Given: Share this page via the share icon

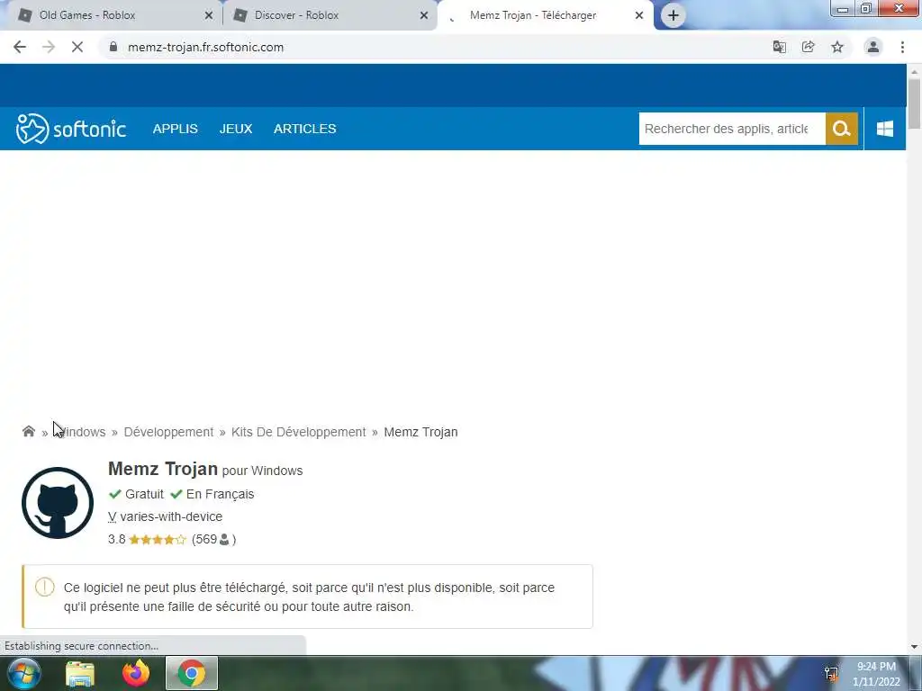Looking at the screenshot, I should [x=808, y=47].
